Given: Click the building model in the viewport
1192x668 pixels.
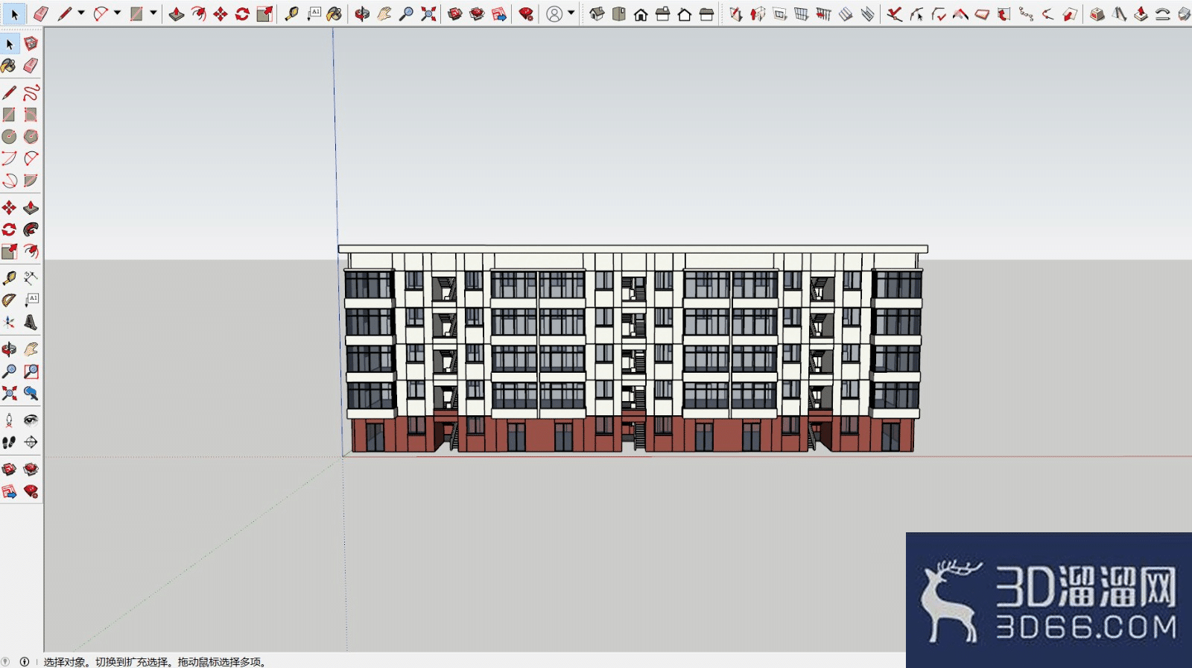Looking at the screenshot, I should [x=633, y=349].
